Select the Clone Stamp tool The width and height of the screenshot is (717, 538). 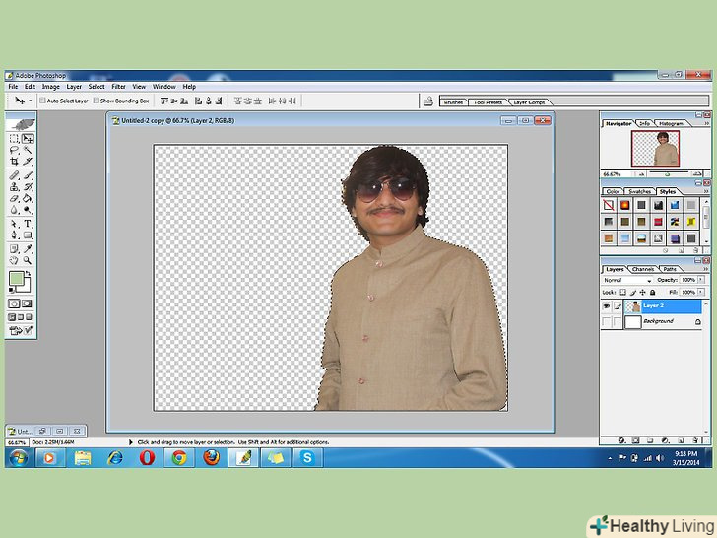coord(14,186)
